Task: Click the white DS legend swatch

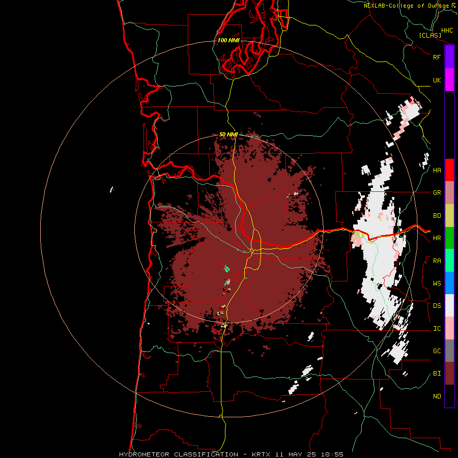Action: (449, 305)
